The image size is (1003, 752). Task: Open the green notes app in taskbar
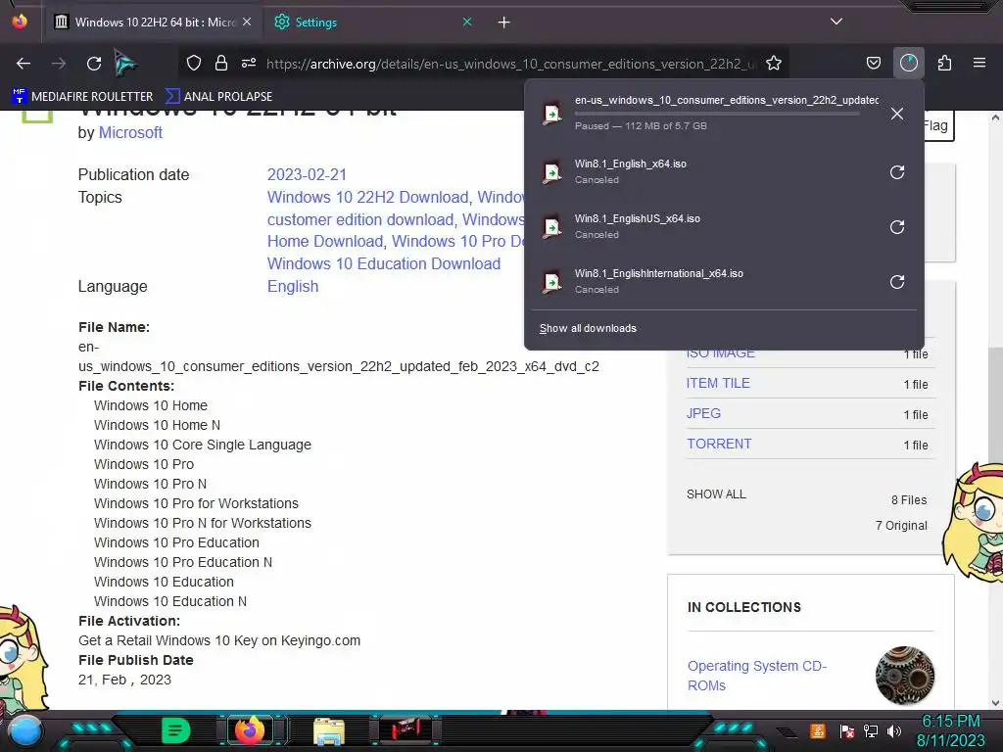point(176,730)
